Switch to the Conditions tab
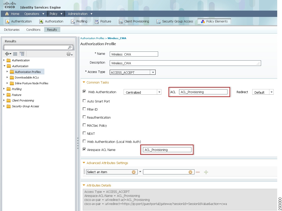 pos(33,30)
